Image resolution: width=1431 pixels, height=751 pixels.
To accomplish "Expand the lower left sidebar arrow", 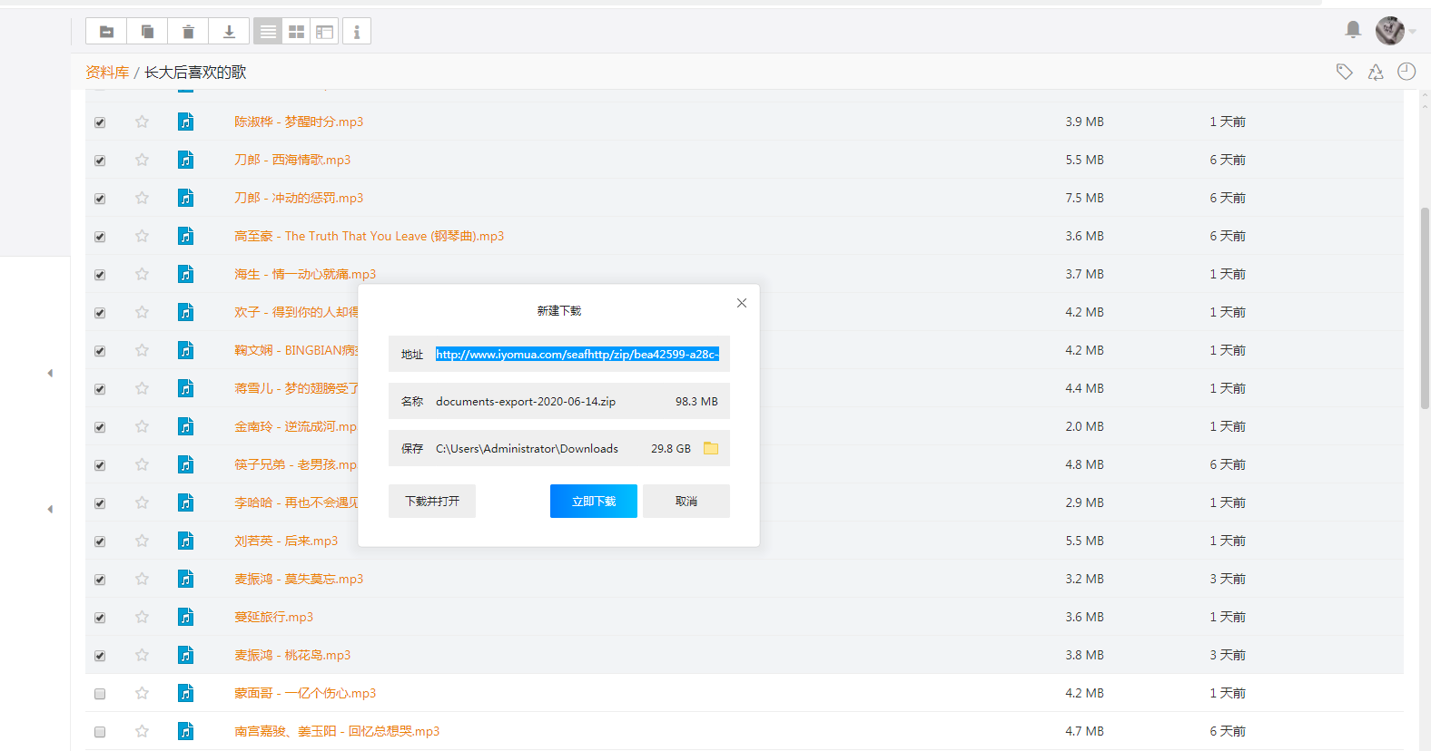I will pyautogui.click(x=50, y=509).
